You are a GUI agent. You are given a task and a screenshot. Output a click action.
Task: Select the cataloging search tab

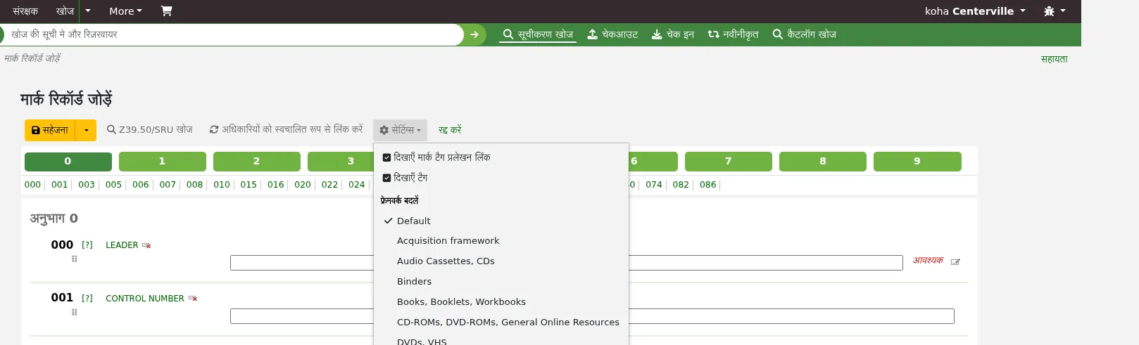pos(538,34)
